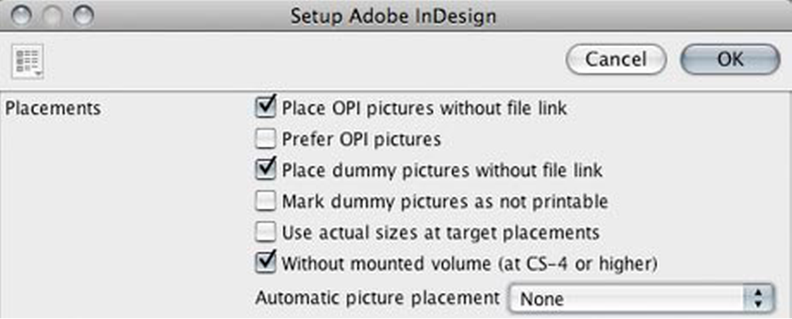The width and height of the screenshot is (792, 319).
Task: Open the preset list icon under the title bar
Action: (27, 62)
